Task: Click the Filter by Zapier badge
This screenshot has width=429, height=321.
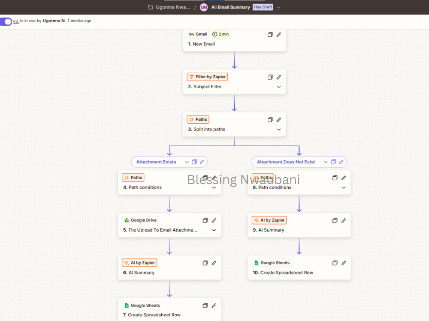Action: (x=207, y=77)
